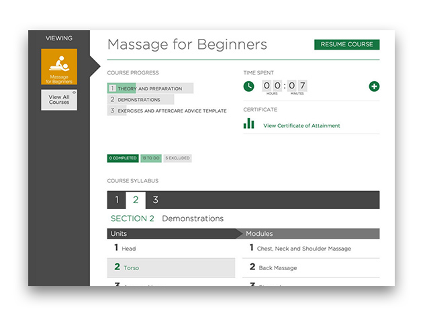
Task: Open module Chest, Neck and Shoulder Massage
Action: (x=311, y=248)
